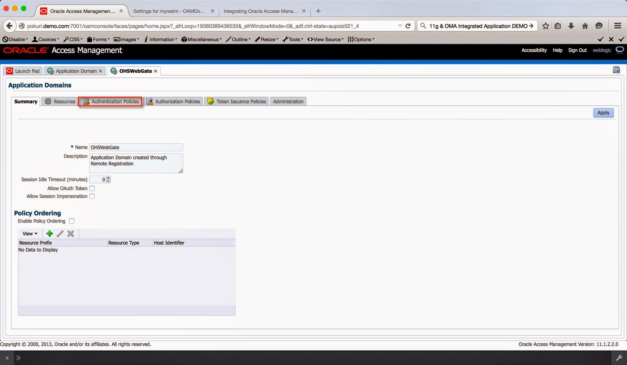
Task: Reload the page with the refresh icon
Action: pos(408,26)
